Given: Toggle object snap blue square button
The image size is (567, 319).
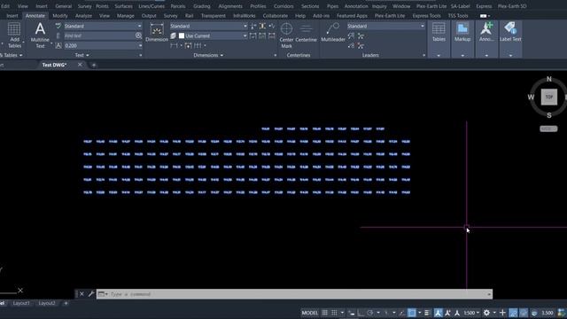Looking at the screenshot, I should click(x=411, y=313).
